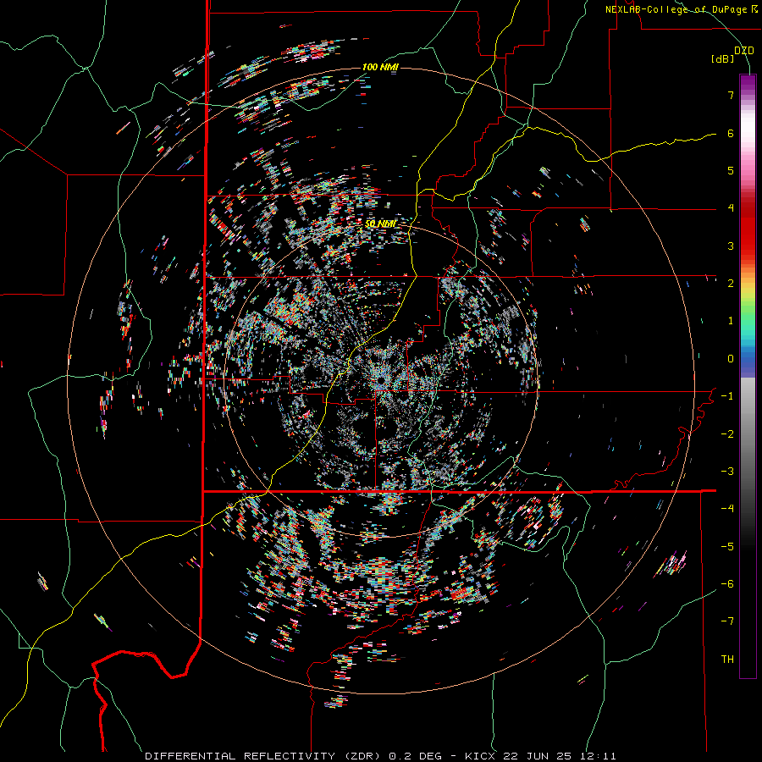Click the [dB] unit label
The height and width of the screenshot is (762, 762).
[x=723, y=59]
